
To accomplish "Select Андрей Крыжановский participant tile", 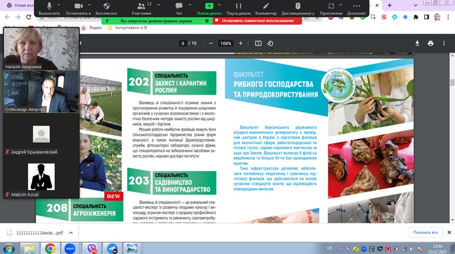I will [41, 134].
